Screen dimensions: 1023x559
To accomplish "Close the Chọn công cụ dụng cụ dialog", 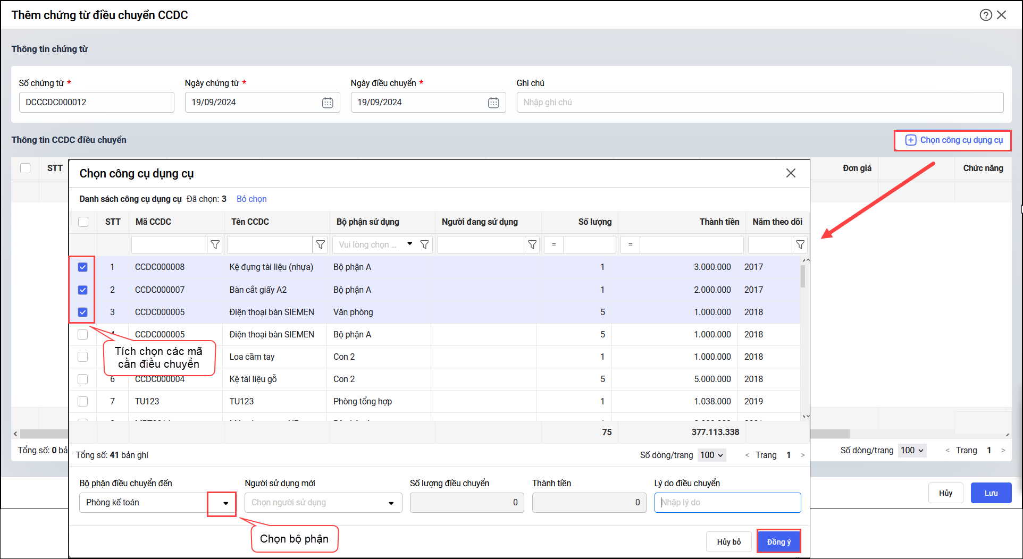I will pos(791,173).
